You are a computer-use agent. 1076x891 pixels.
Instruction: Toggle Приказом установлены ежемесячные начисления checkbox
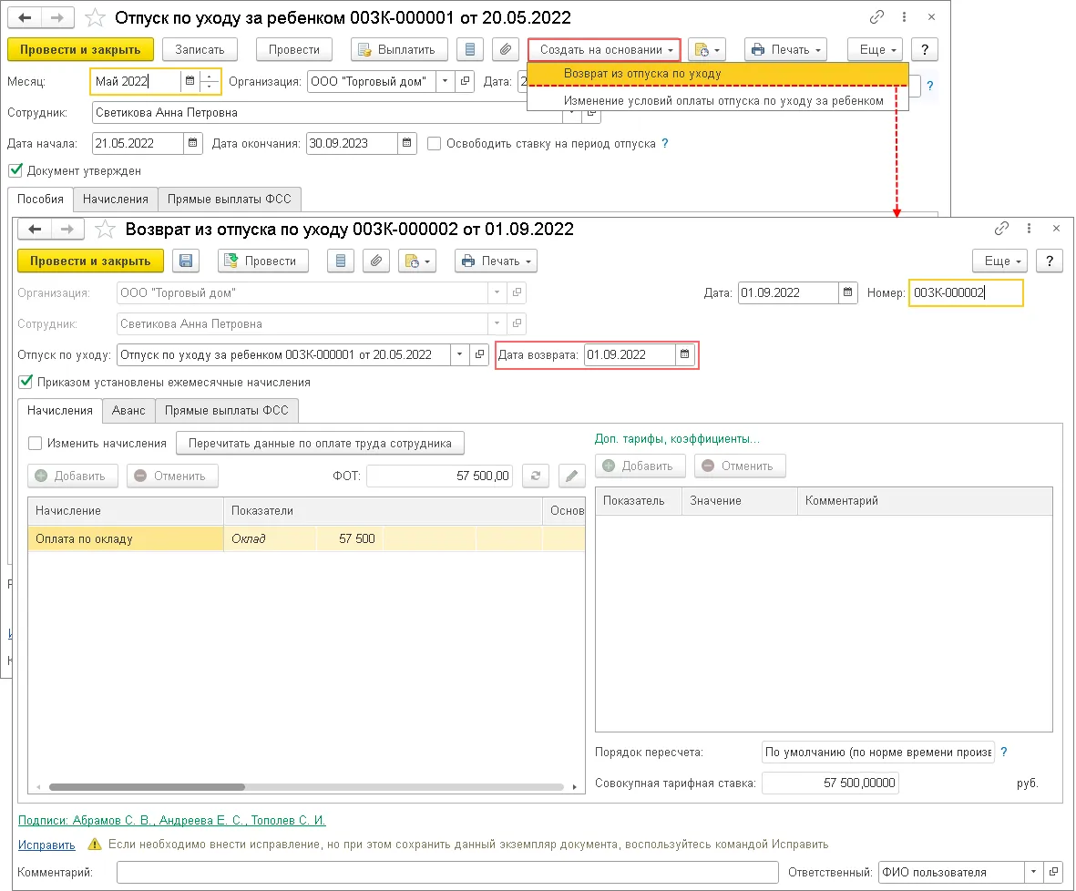pyautogui.click(x=26, y=382)
